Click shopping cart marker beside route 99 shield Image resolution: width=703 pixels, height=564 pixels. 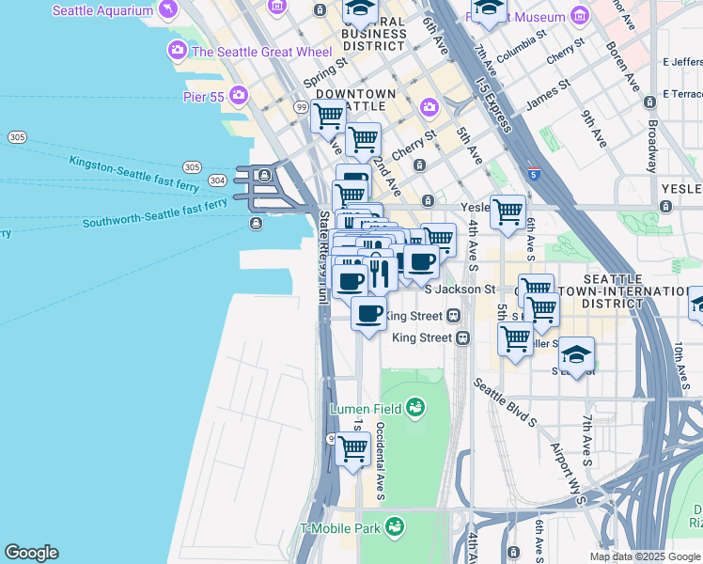(328, 117)
